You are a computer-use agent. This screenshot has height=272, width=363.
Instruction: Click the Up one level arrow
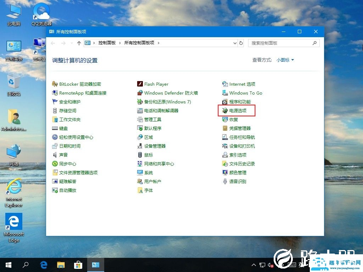point(79,43)
